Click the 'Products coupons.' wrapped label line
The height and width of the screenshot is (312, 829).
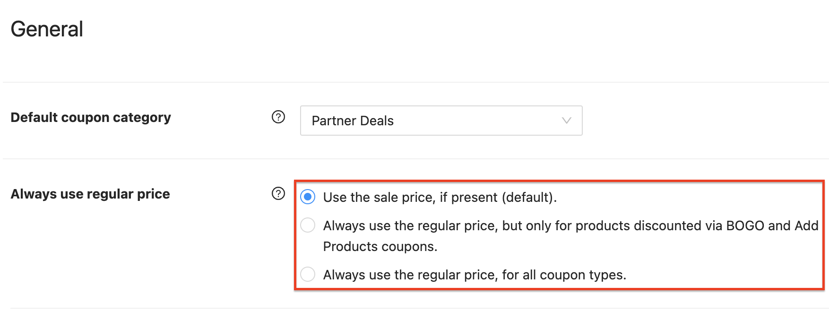click(x=380, y=247)
